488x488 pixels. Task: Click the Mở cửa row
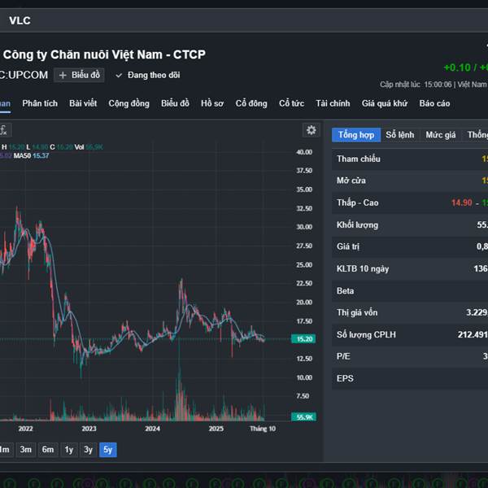(410, 181)
